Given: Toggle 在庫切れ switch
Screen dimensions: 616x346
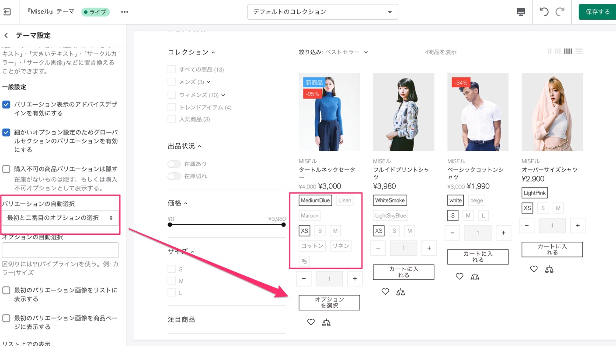Looking at the screenshot, I should tap(174, 176).
